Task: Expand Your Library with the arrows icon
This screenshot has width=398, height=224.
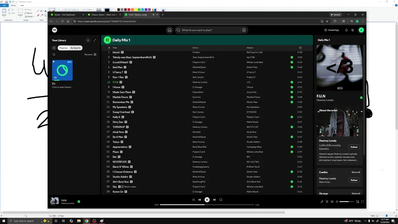Action: (x=95, y=40)
